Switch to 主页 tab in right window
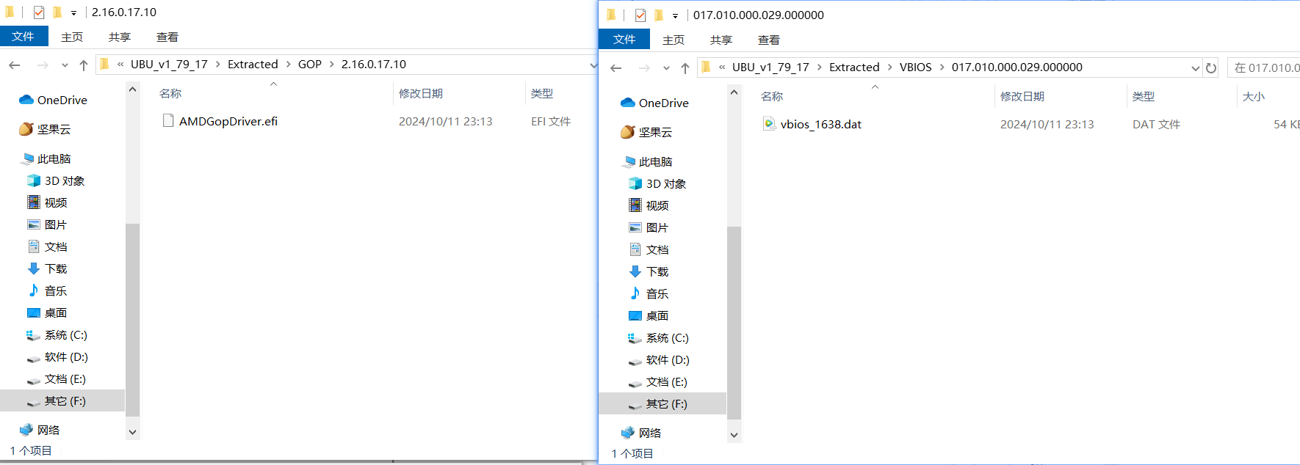Image resolution: width=1300 pixels, height=465 pixels. pyautogui.click(x=674, y=40)
